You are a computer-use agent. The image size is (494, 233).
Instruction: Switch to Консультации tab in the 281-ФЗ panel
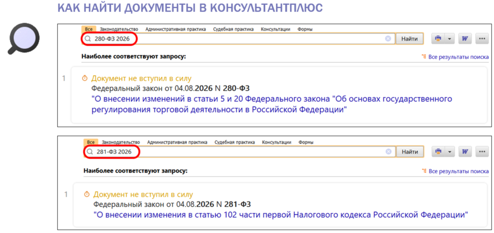[276, 142]
